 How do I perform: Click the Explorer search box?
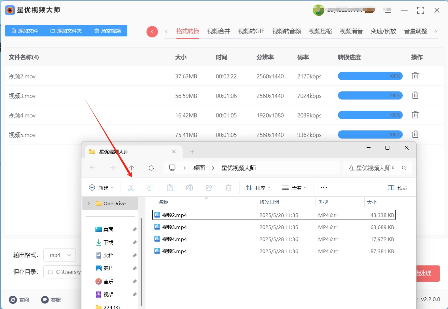click(378, 168)
